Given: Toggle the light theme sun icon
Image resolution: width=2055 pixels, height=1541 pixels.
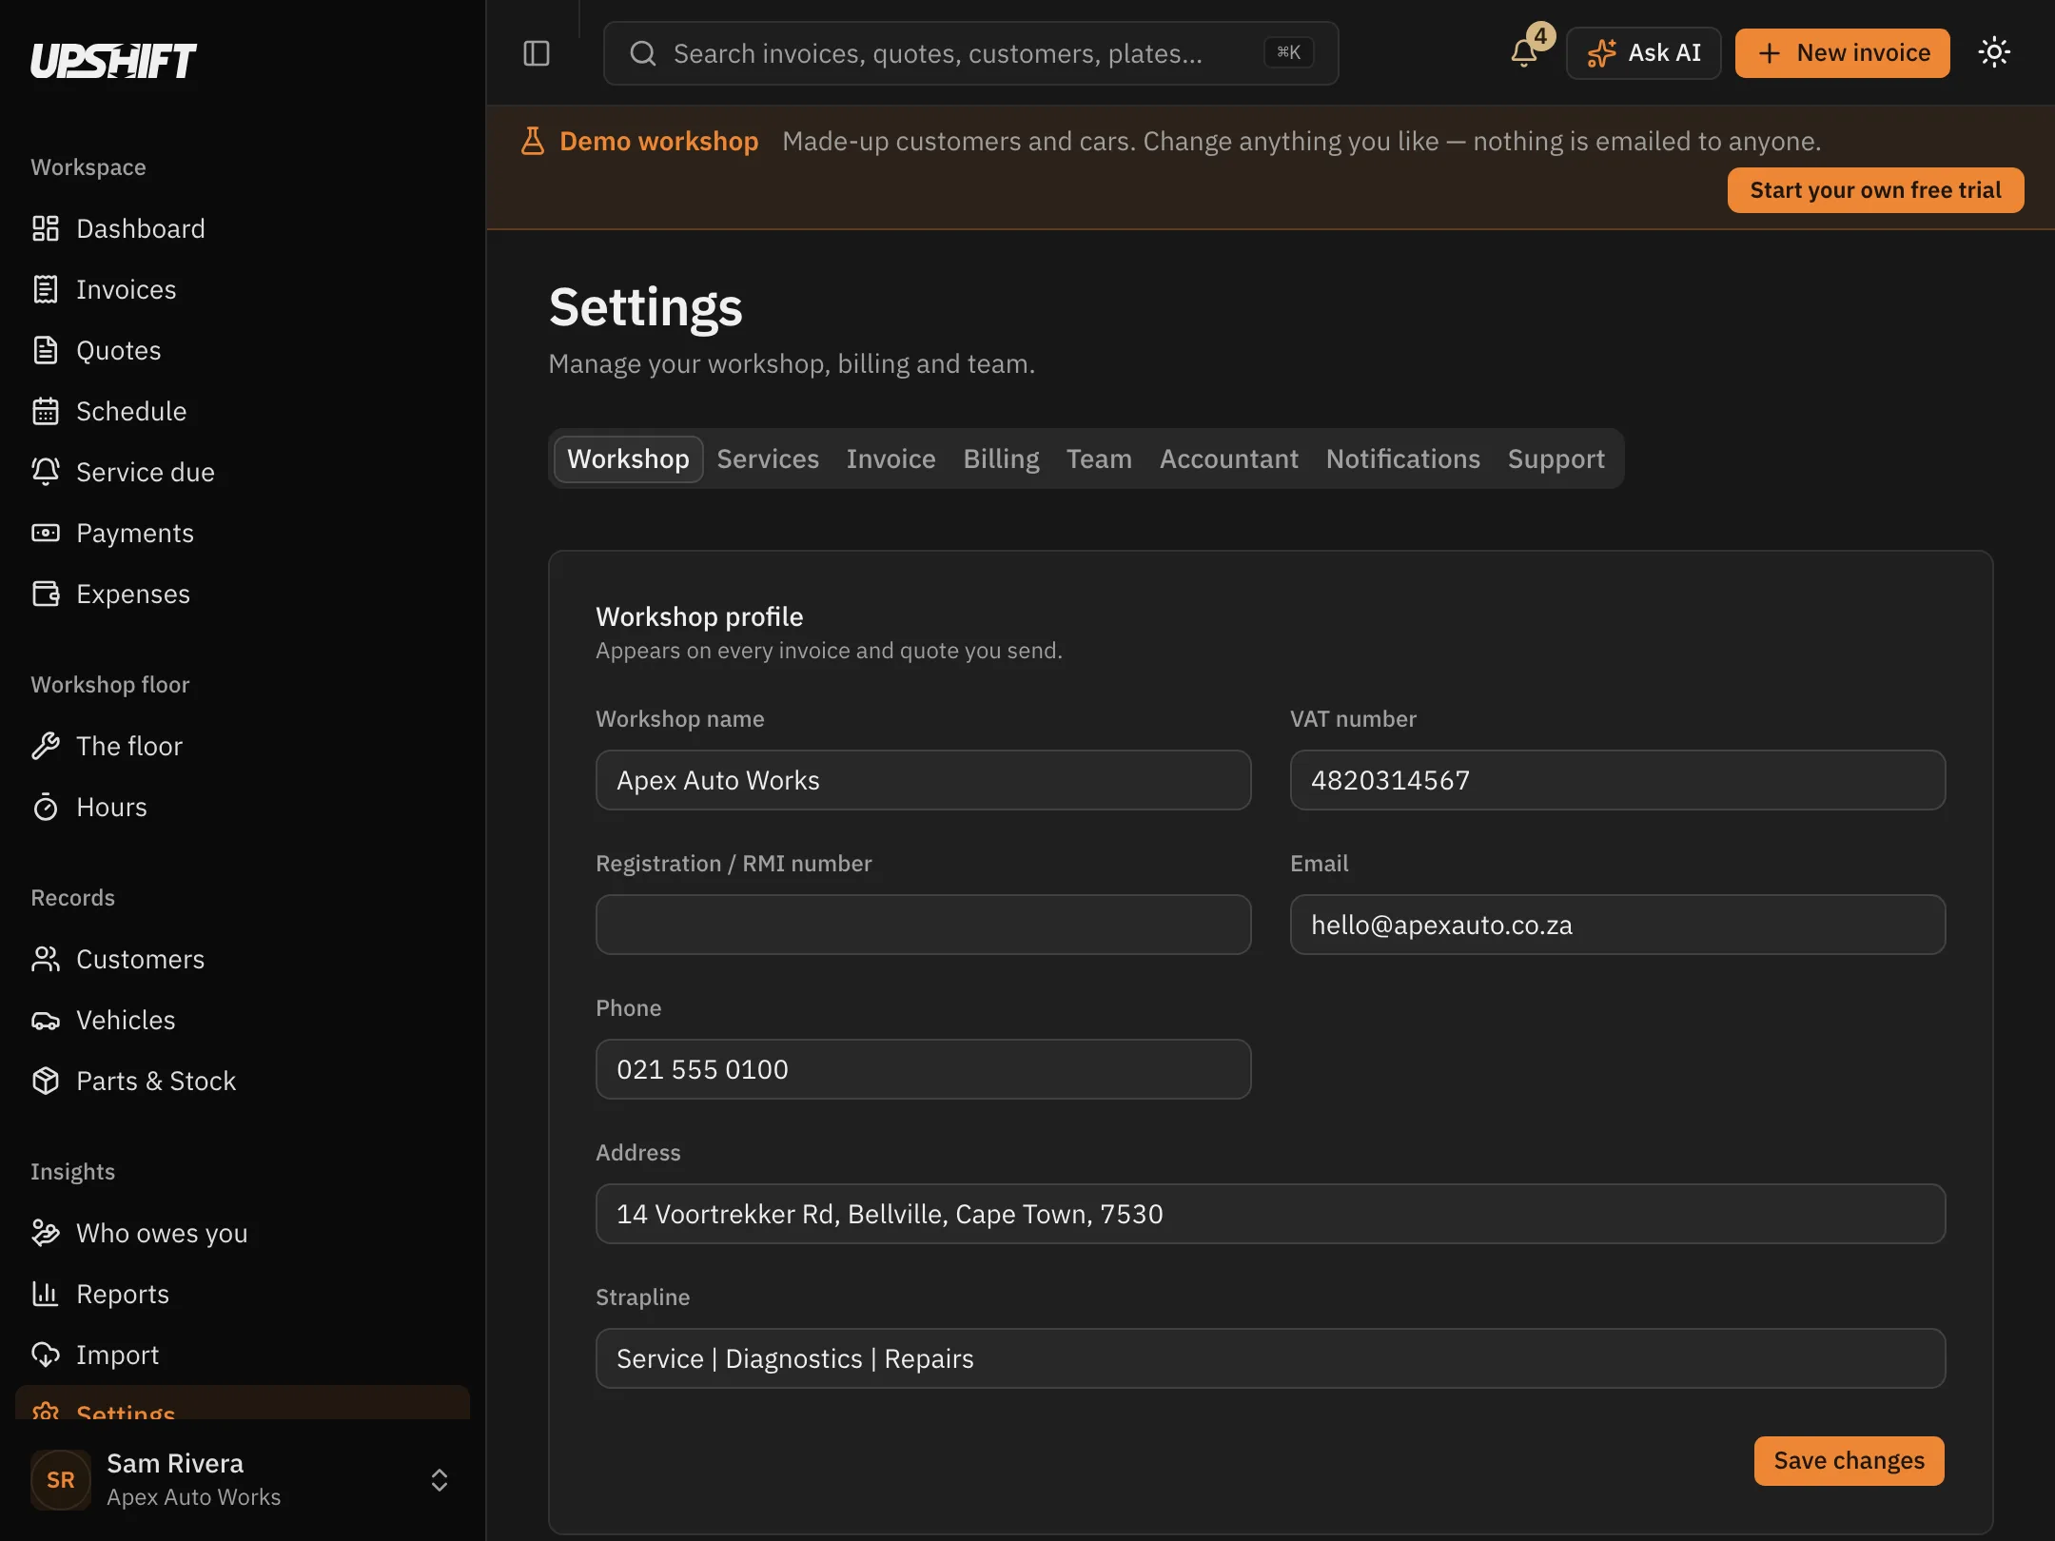Looking at the screenshot, I should click(x=1994, y=52).
